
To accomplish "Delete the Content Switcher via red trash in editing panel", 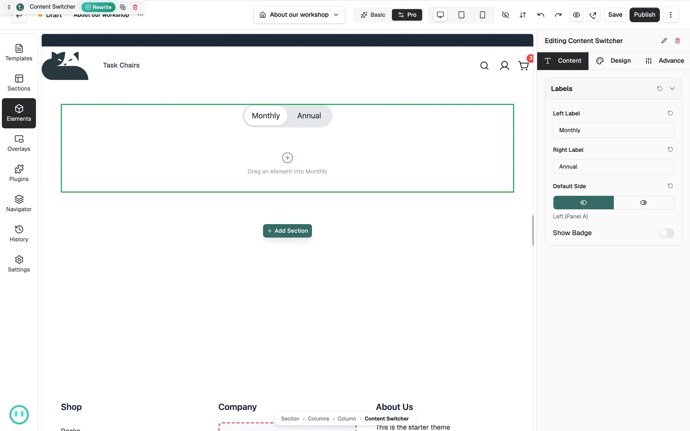I will (x=678, y=41).
